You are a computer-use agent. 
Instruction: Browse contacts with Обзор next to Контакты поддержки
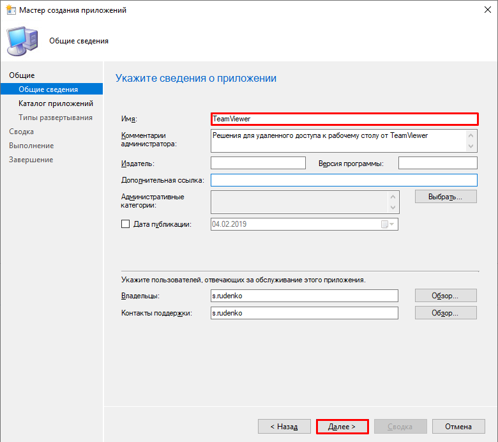(x=446, y=313)
